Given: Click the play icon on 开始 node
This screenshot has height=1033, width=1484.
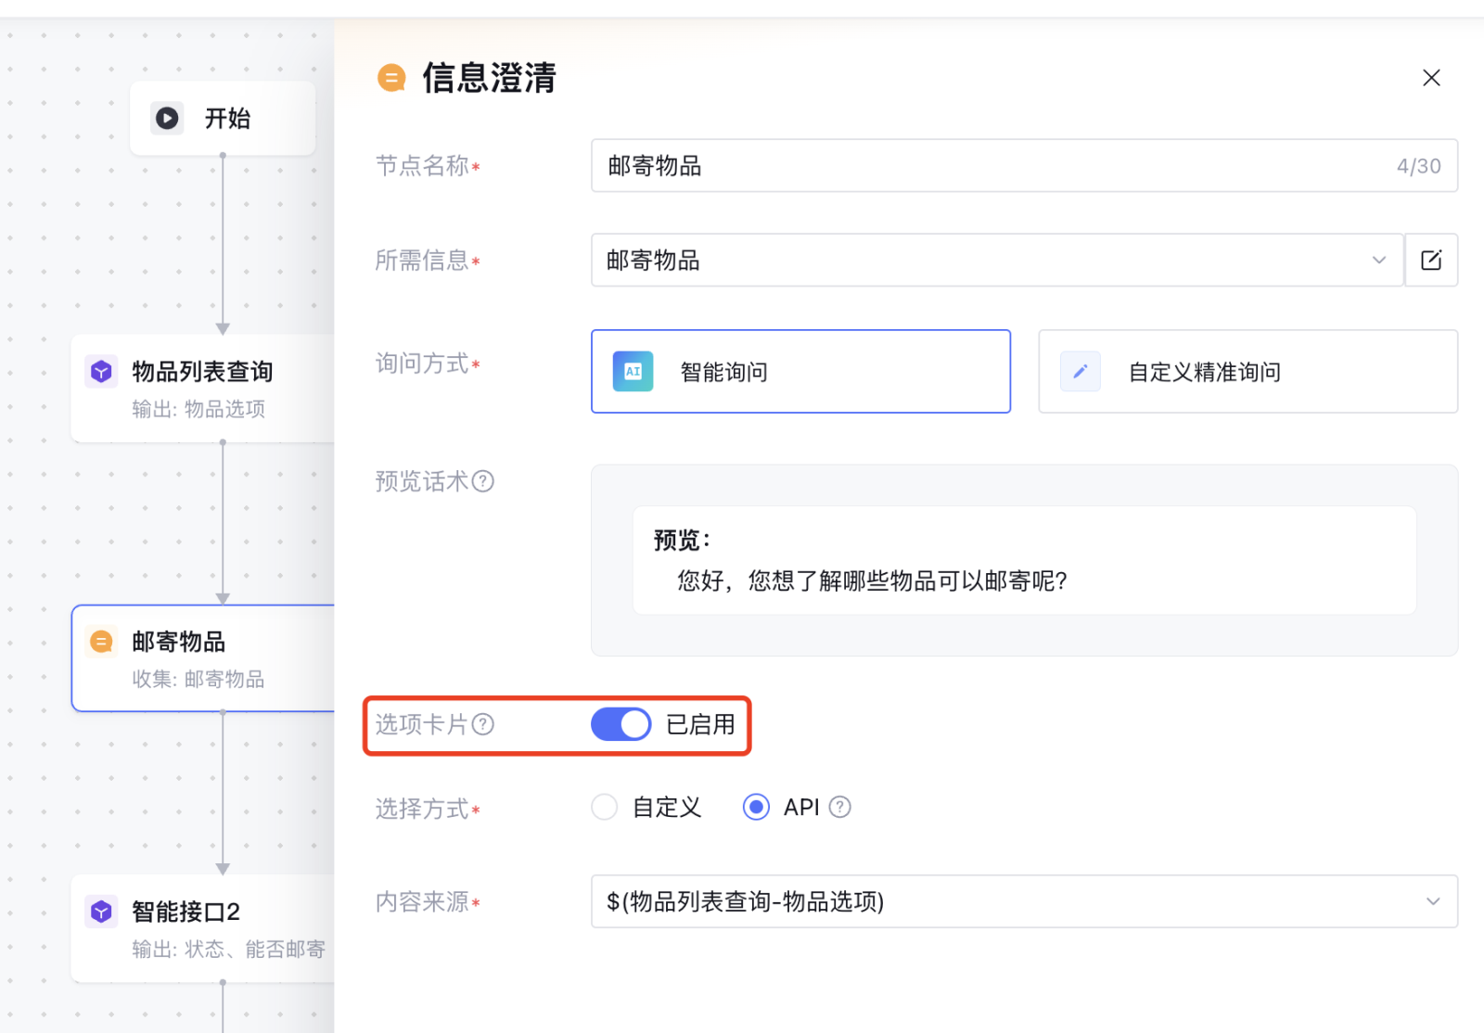Looking at the screenshot, I should coord(167,119).
